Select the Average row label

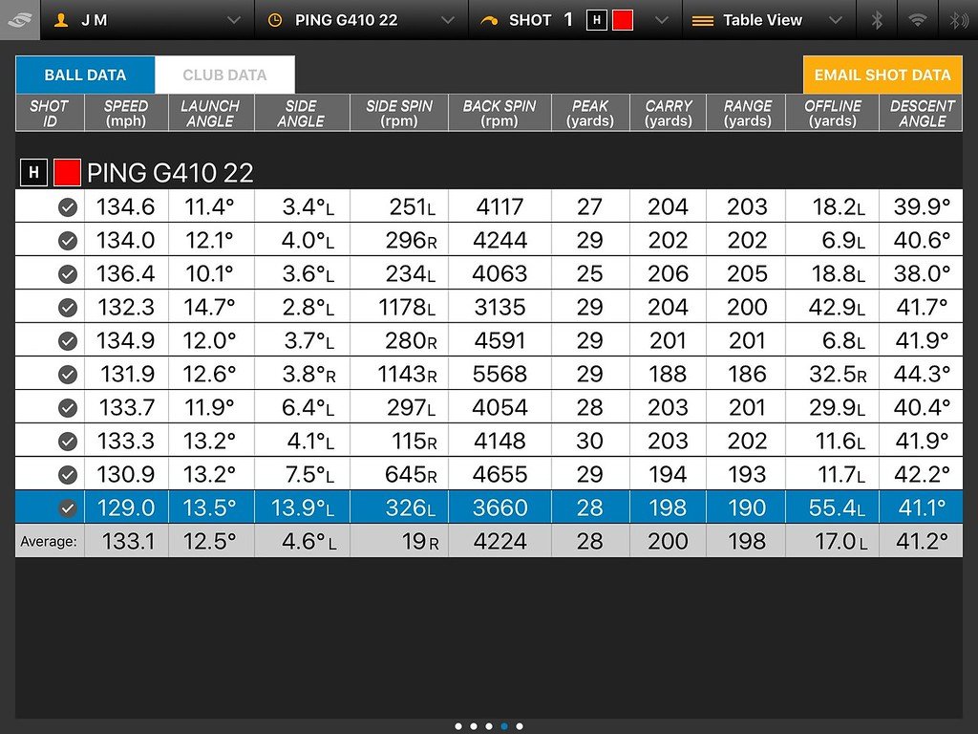coord(49,541)
